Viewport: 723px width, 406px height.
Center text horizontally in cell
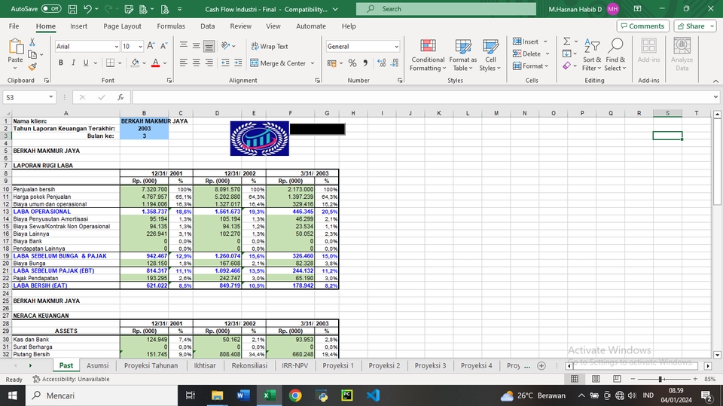(x=196, y=63)
